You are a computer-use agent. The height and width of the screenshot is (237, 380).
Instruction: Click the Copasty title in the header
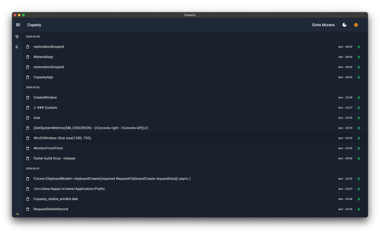point(34,25)
